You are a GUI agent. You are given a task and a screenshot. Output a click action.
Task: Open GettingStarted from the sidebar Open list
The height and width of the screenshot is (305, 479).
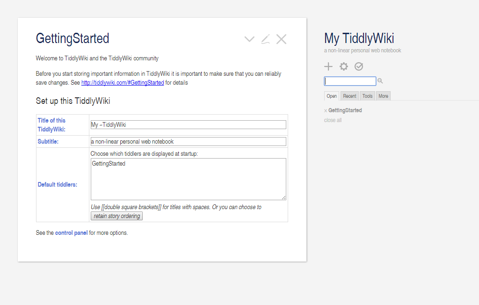(x=345, y=110)
